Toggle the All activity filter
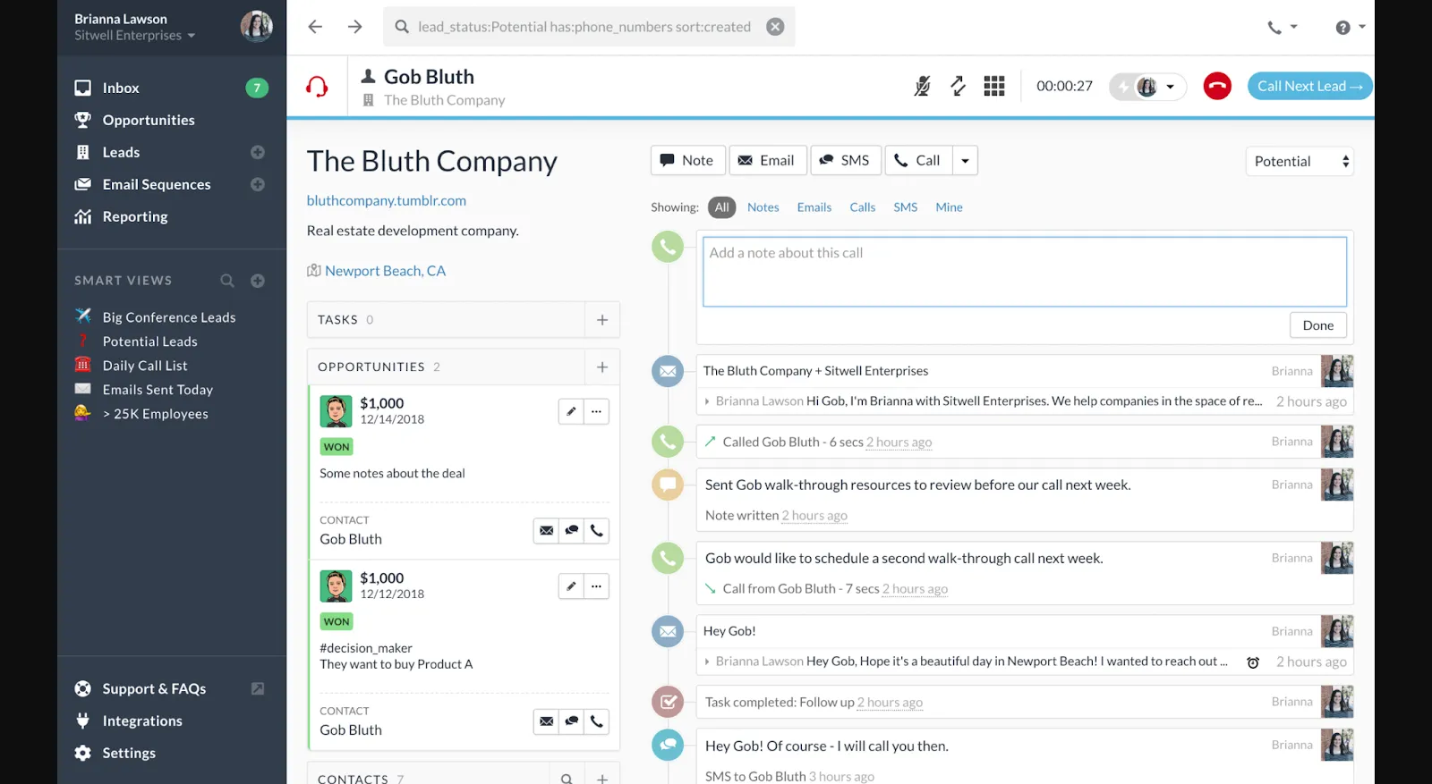The height and width of the screenshot is (784, 1432). click(x=721, y=207)
